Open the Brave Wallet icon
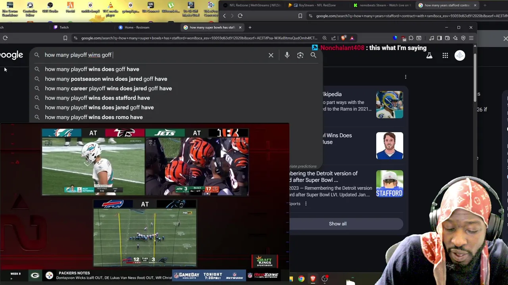 point(447,38)
